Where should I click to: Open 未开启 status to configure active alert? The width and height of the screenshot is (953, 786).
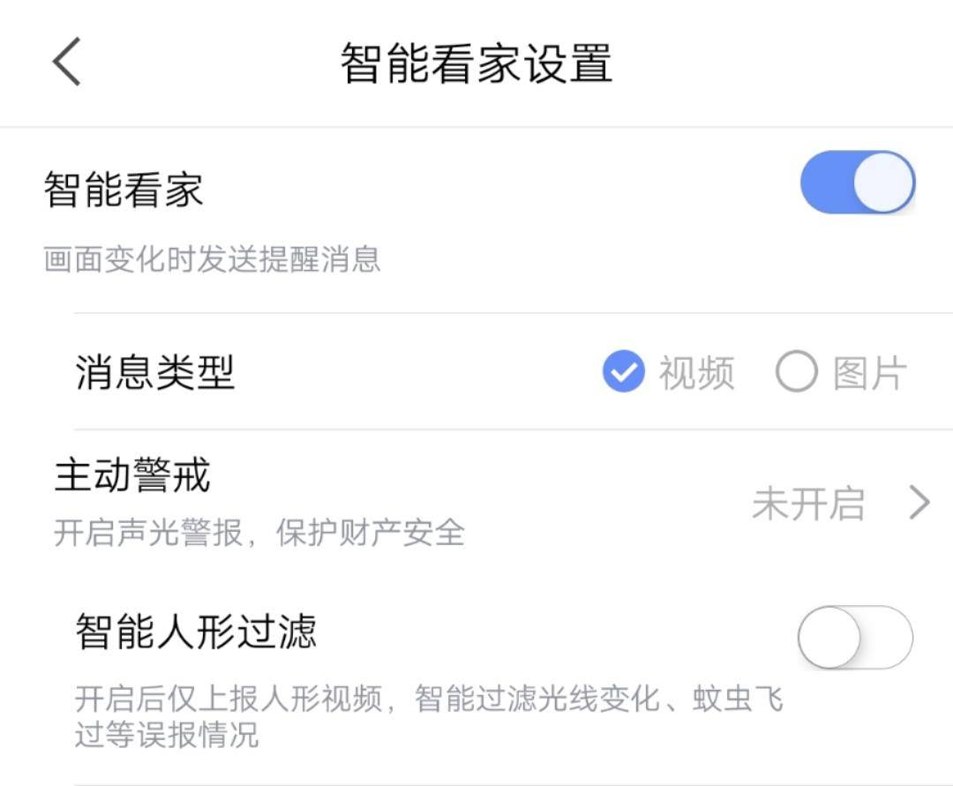(809, 503)
